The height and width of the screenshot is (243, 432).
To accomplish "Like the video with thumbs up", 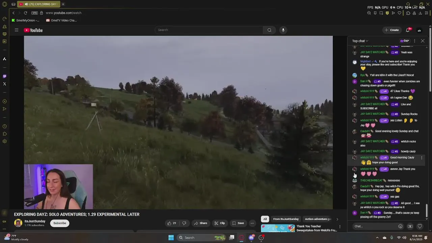I will pyautogui.click(x=171, y=223).
